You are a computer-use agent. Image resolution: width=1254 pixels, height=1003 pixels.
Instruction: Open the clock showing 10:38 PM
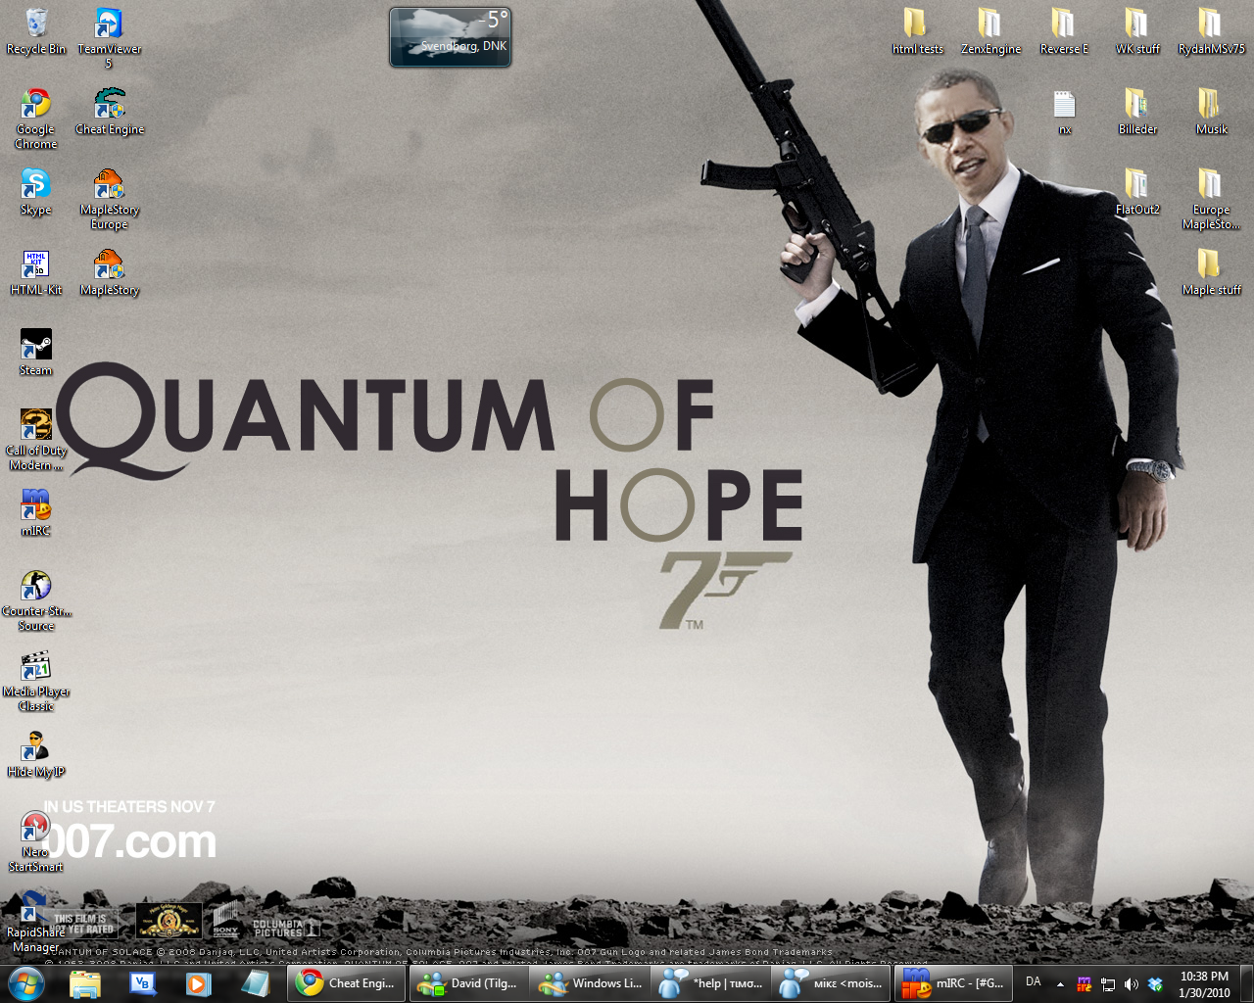tap(1204, 983)
